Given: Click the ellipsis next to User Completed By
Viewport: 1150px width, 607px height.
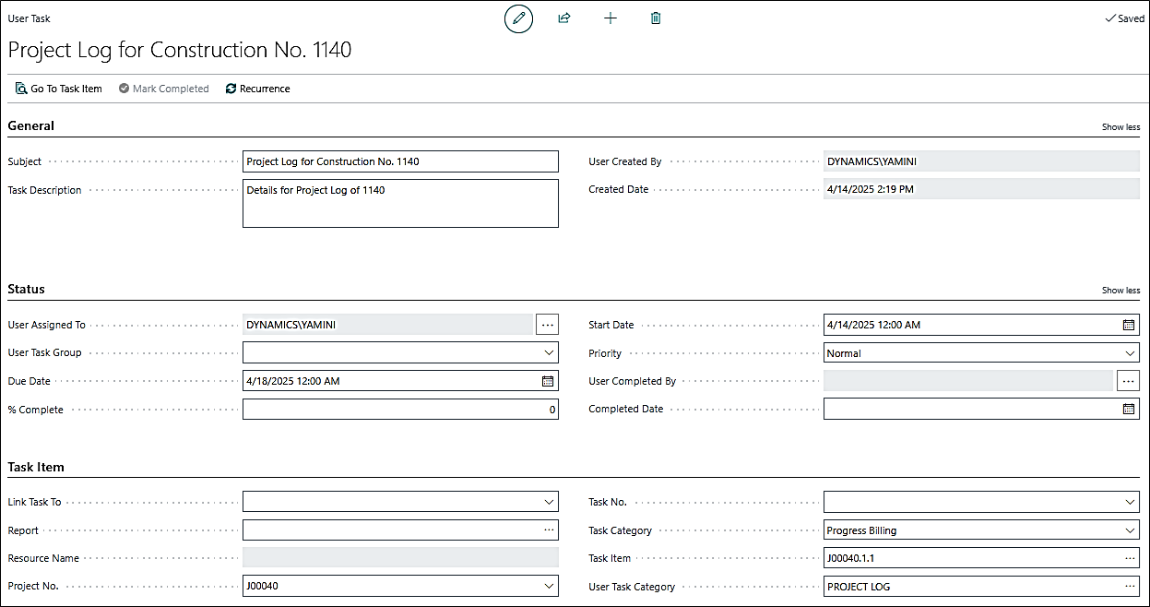Looking at the screenshot, I should 1128,381.
